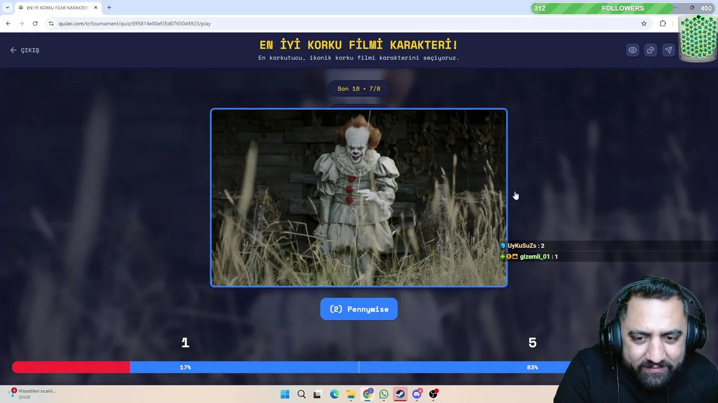Open Windows taskbar search

302,394
